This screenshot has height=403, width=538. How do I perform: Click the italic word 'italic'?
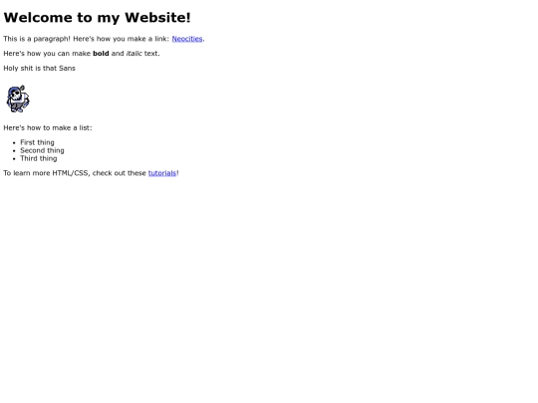click(134, 54)
